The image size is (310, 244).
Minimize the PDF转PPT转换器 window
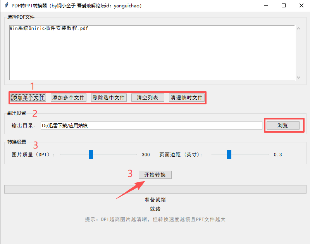pyautogui.click(x=265, y=6)
